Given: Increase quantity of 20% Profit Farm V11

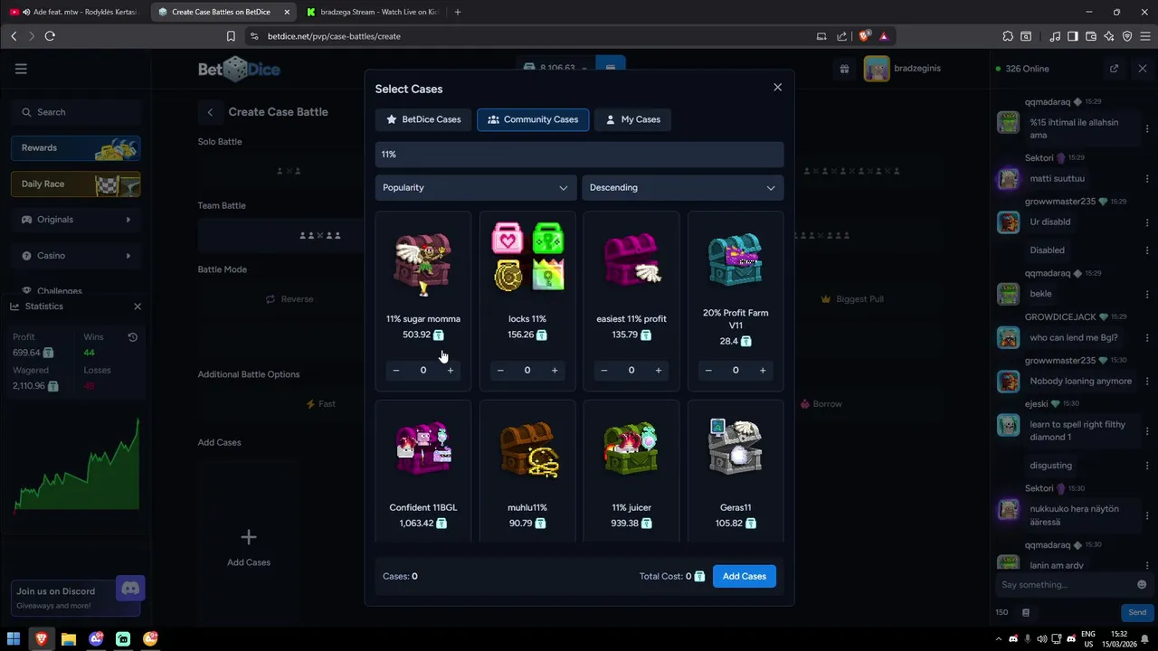Looking at the screenshot, I should click(x=763, y=370).
